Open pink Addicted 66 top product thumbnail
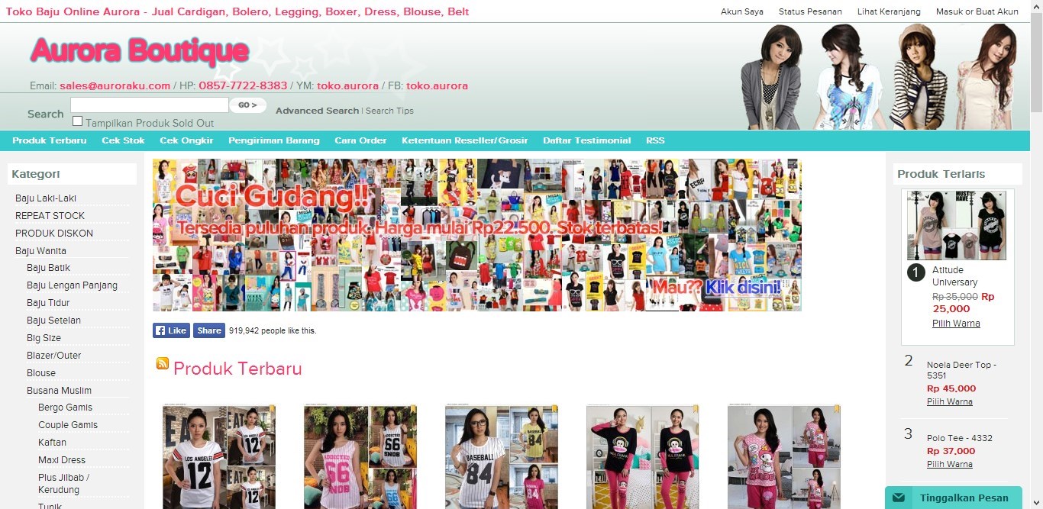1043x509 pixels. [x=360, y=457]
